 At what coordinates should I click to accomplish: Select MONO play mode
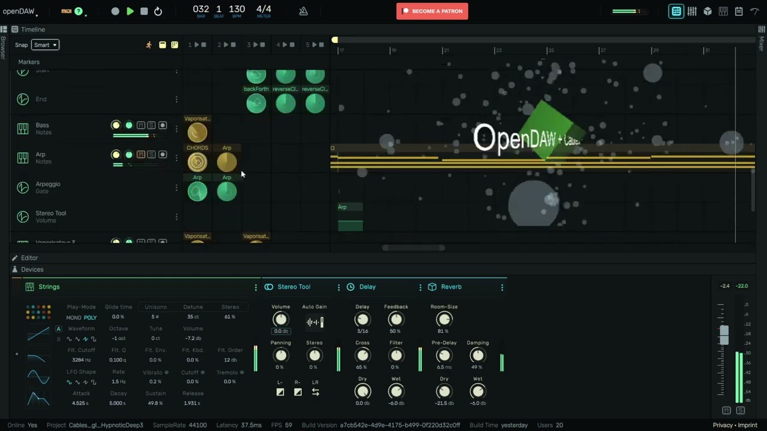(74, 317)
